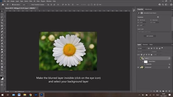Open the Filter menu
Screen dimensions: 173x97
(x=31, y=1)
